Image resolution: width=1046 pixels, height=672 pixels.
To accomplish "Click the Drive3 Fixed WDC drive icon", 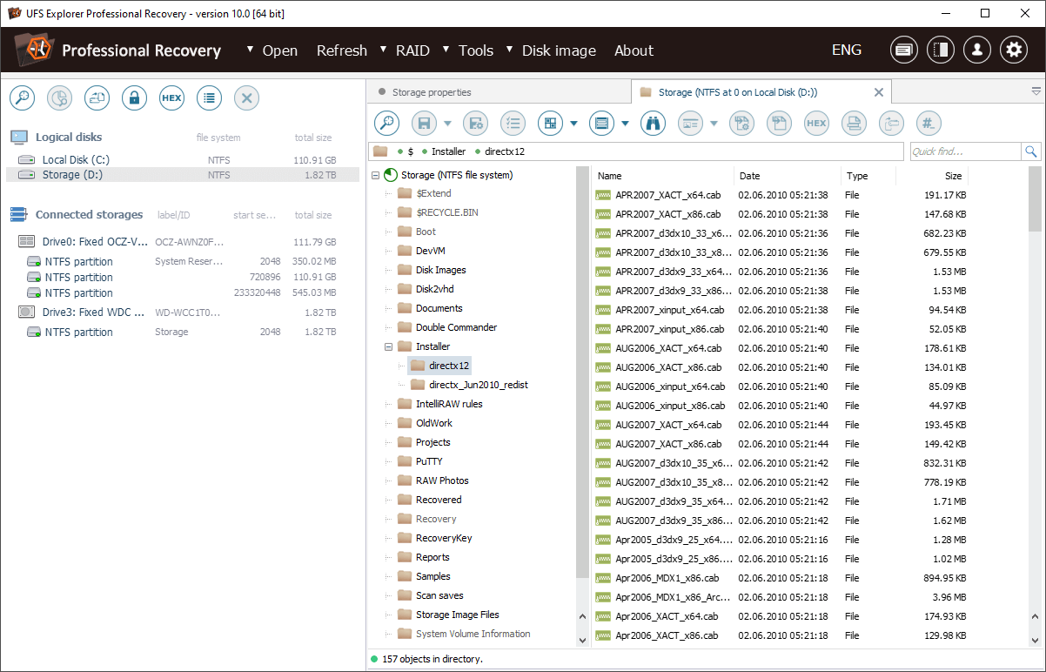I will 27,312.
